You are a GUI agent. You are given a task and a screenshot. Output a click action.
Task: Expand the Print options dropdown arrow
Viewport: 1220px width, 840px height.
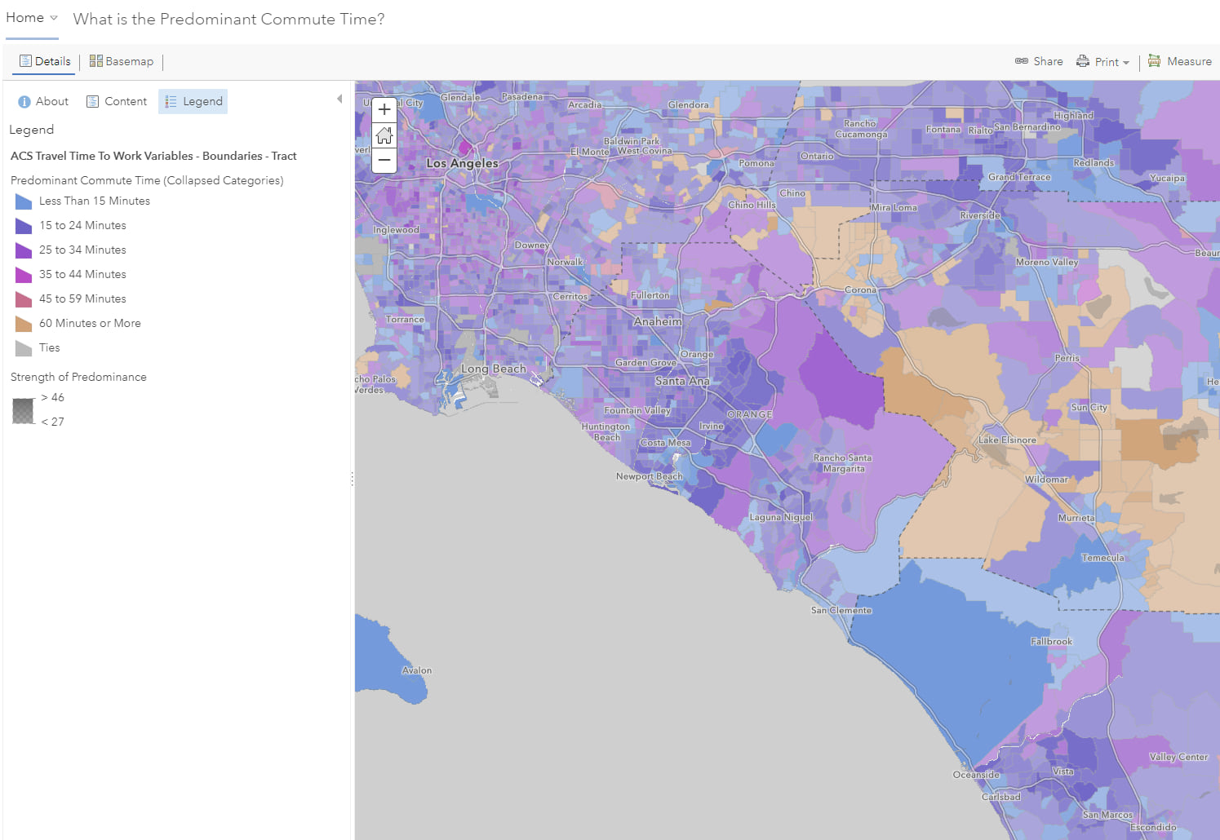pos(1129,62)
